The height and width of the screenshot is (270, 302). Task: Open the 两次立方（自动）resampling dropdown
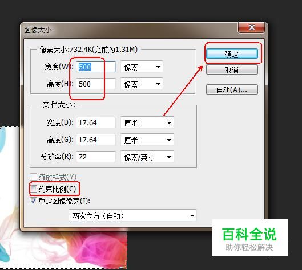click(132, 216)
